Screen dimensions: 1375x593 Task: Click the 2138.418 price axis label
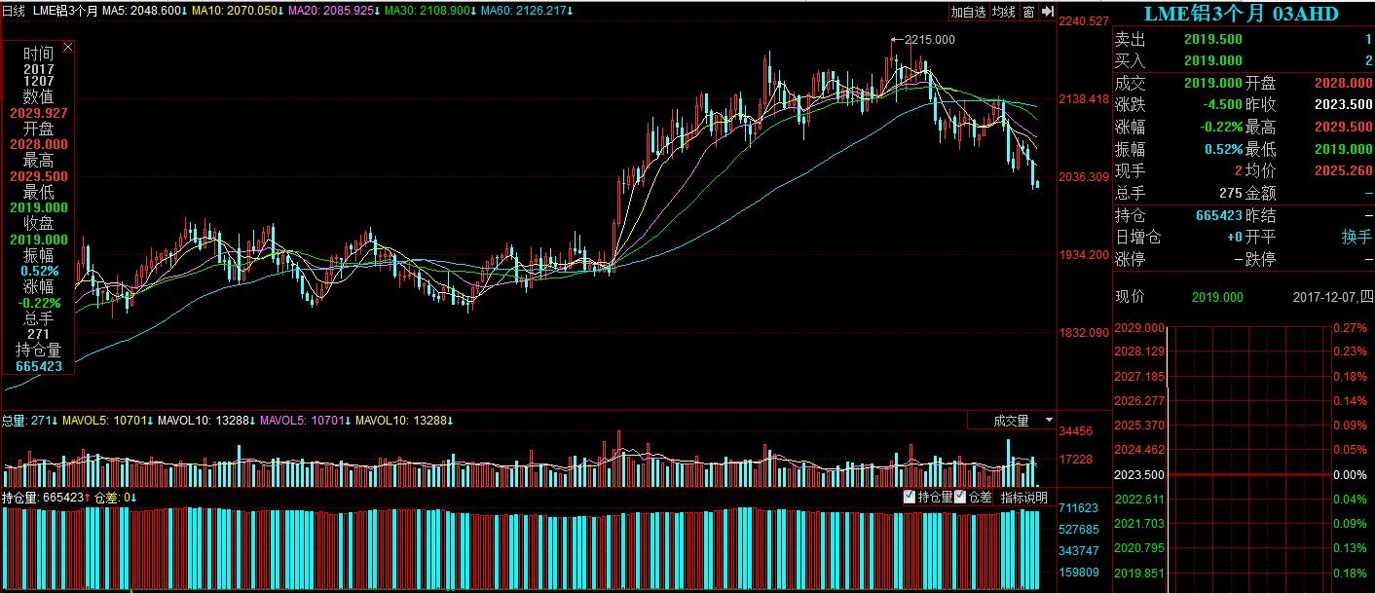coord(1084,99)
